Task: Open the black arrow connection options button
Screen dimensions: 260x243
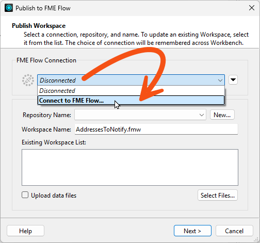Action: click(x=233, y=80)
